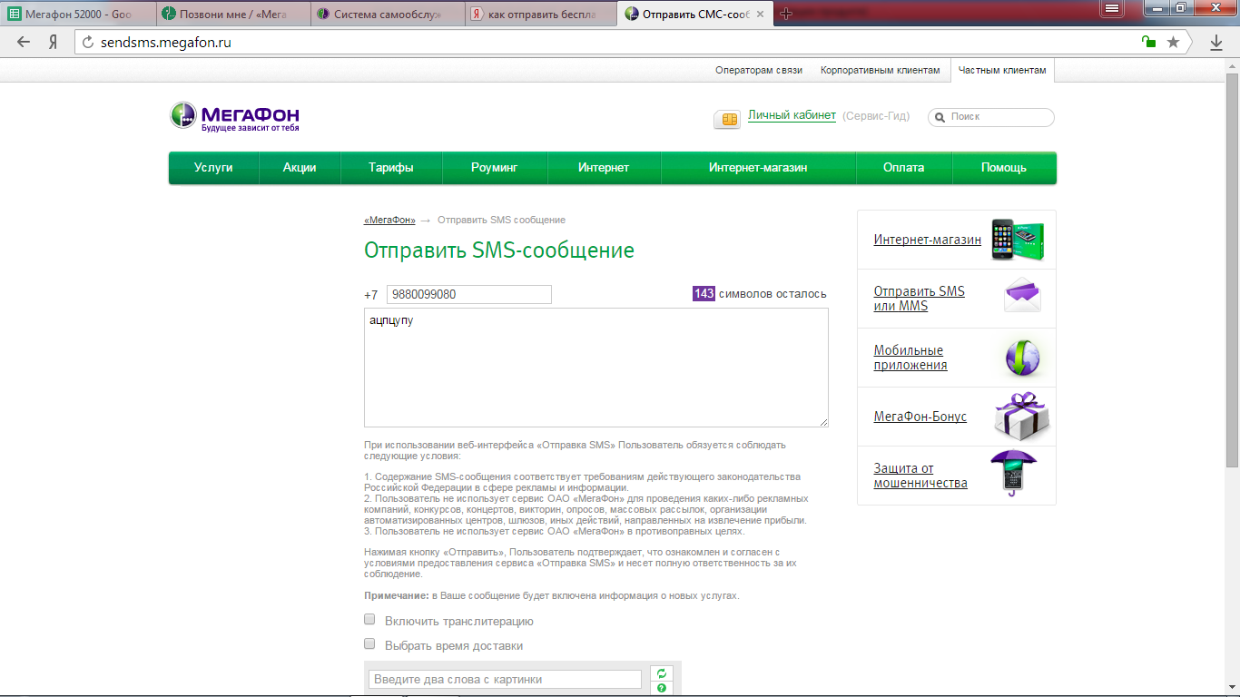This screenshot has height=697, width=1240.
Task: Select Корпоративным клиентам top link
Action: coord(881,70)
